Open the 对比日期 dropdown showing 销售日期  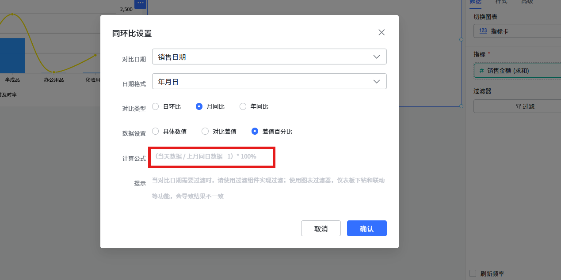tap(269, 57)
